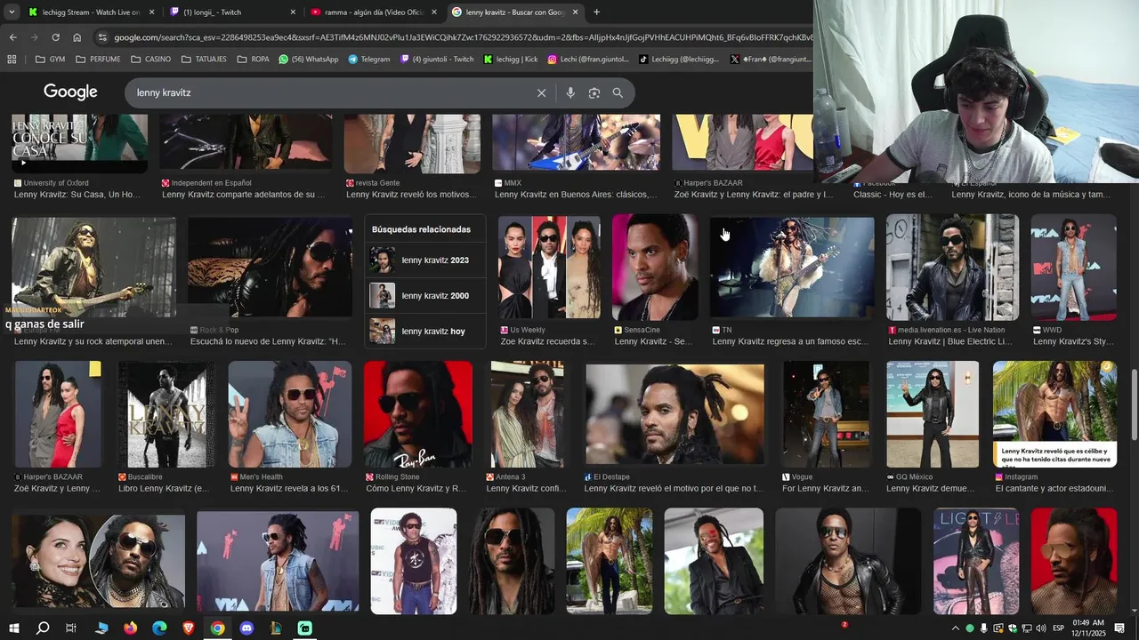Open the TikTok 'Lechiigg' bookmark
1139x640 pixels.
point(679,60)
